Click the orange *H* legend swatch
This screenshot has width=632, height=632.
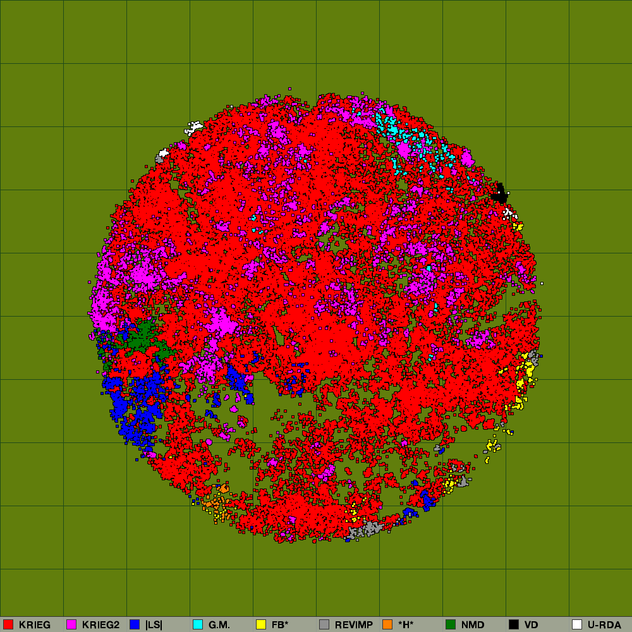387,624
